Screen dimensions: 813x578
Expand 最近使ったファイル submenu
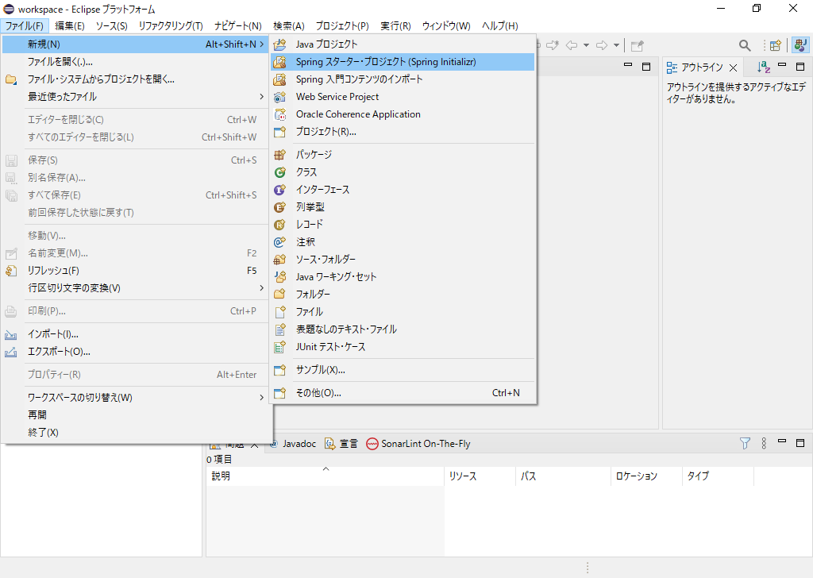tap(135, 97)
